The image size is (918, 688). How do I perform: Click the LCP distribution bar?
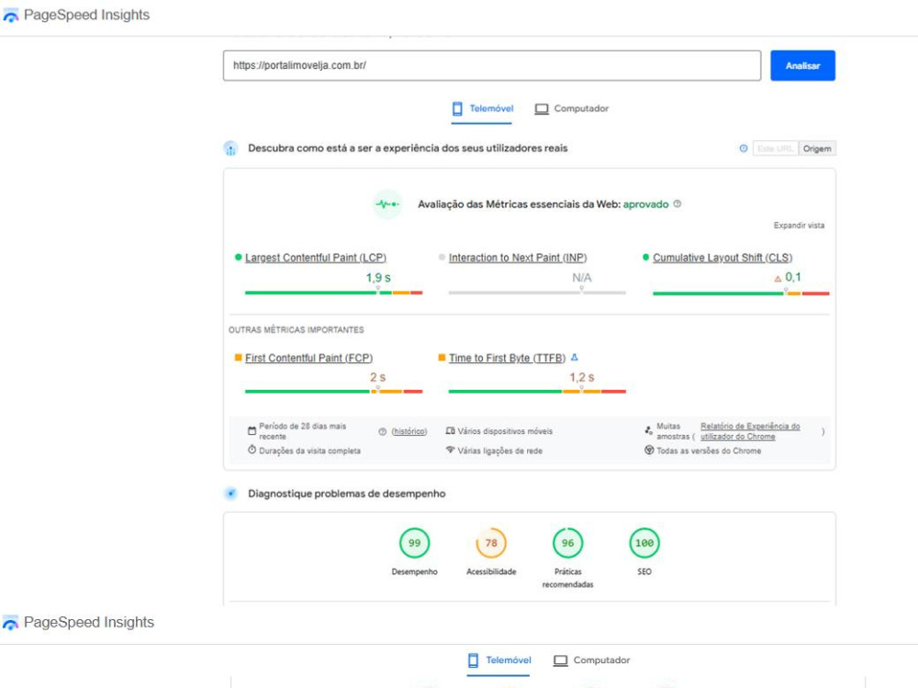click(334, 292)
